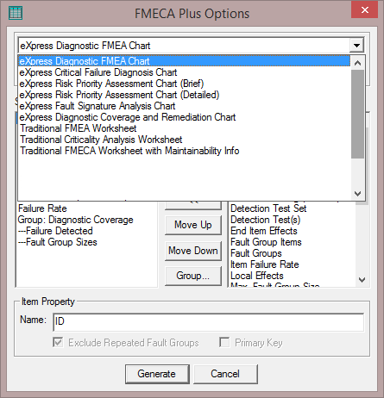Click the Move Down button
The height and width of the screenshot is (398, 384).
(x=193, y=251)
